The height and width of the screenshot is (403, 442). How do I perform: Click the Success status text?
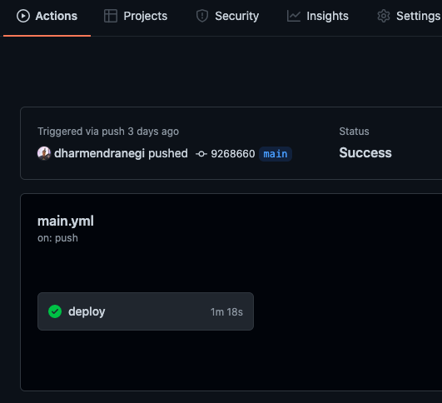tap(365, 153)
